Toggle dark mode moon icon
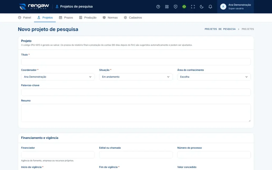 click(x=201, y=7)
